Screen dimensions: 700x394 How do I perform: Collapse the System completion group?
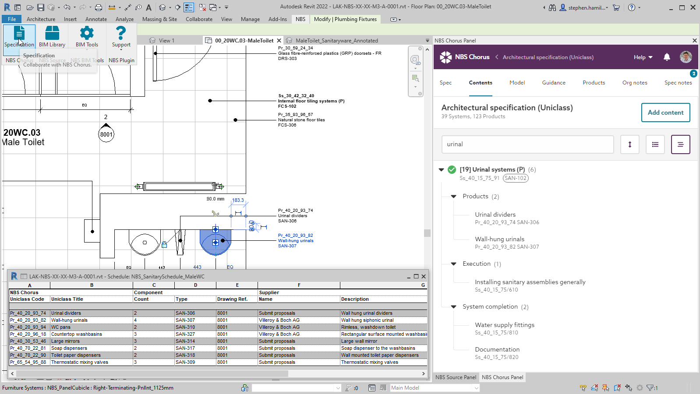(454, 307)
